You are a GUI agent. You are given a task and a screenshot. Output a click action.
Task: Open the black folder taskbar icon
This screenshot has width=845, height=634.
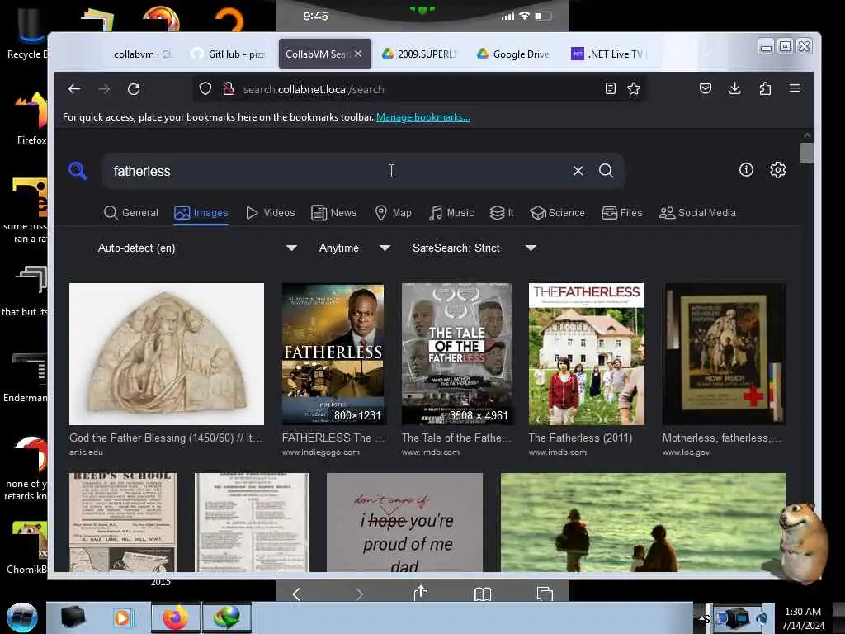point(73,617)
